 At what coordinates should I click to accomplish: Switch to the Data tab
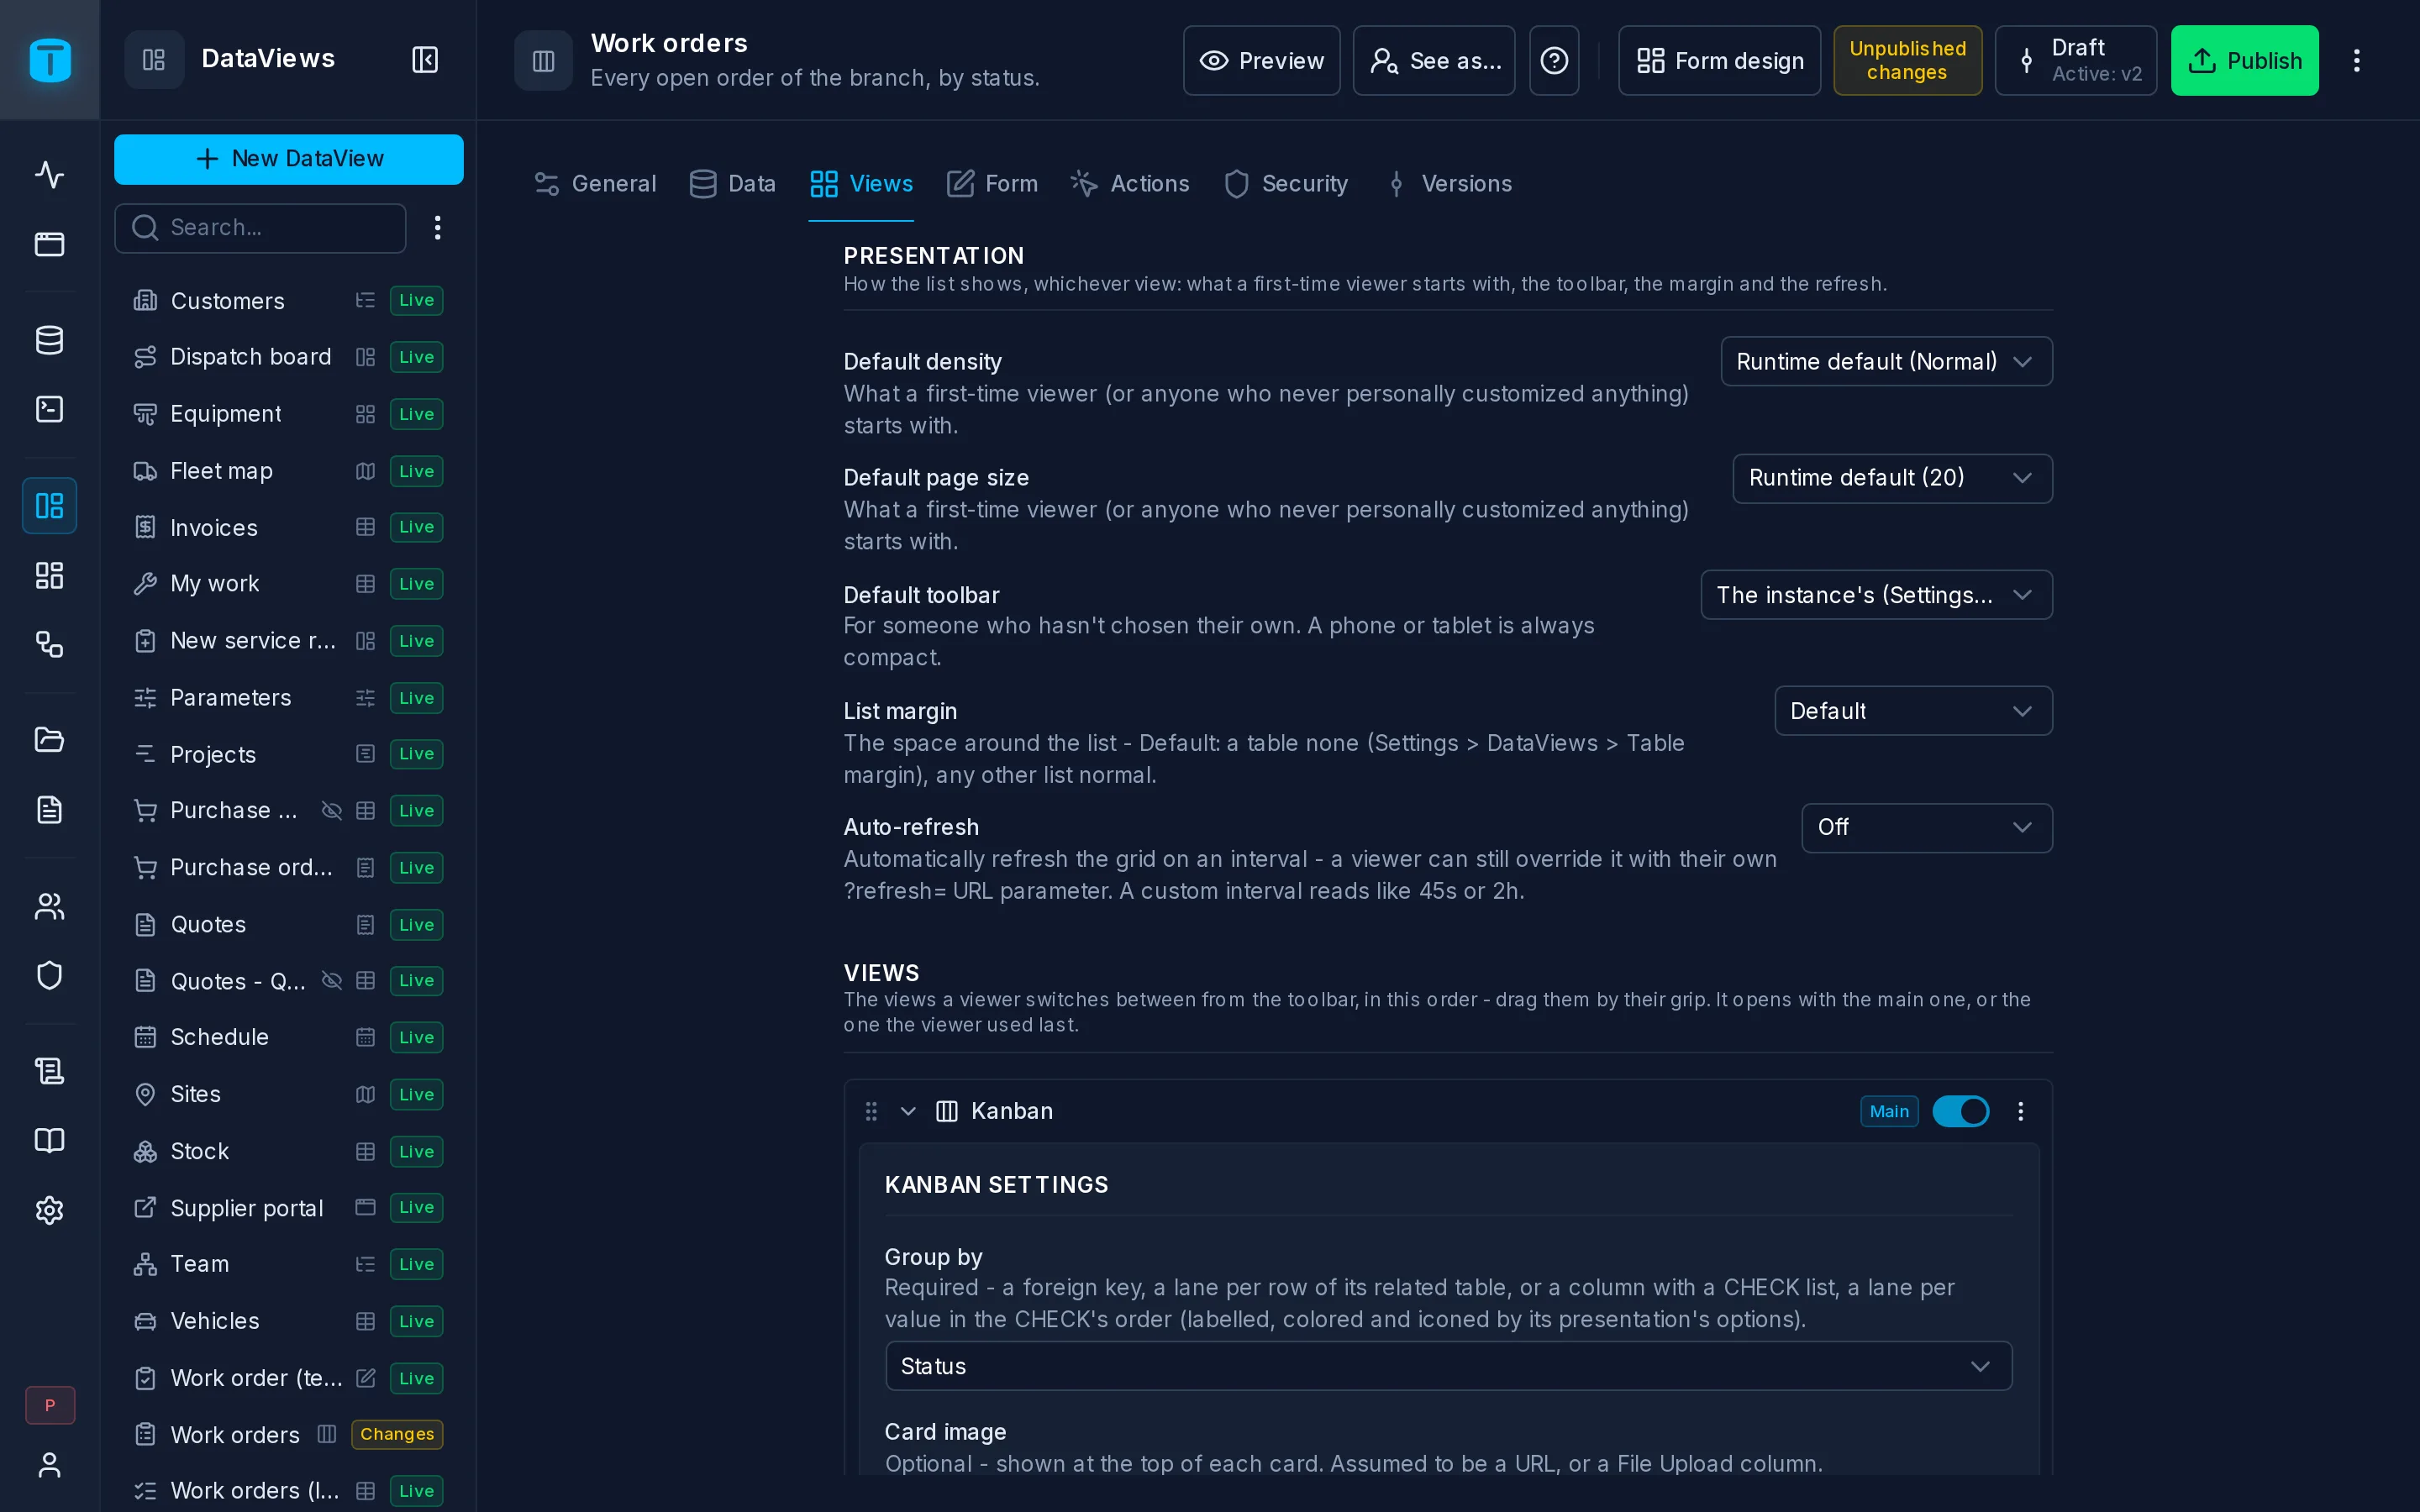point(732,184)
